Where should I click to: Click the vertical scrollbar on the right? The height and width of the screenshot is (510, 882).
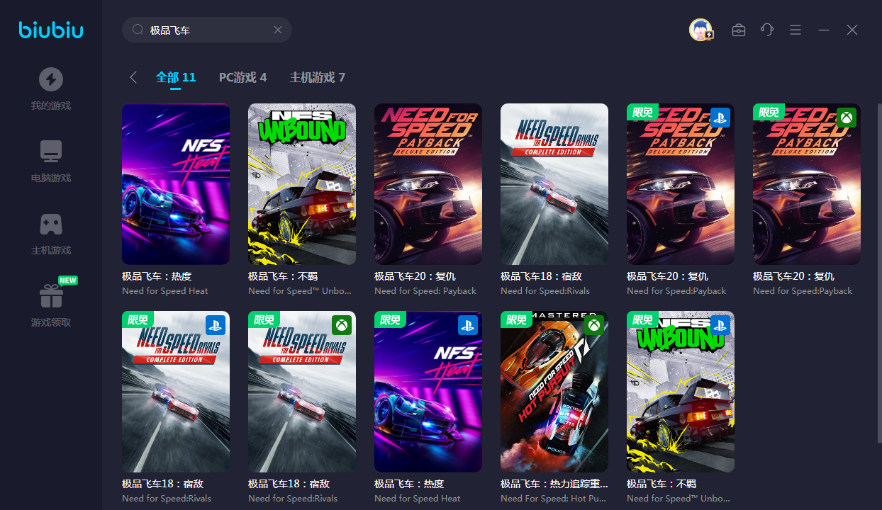(x=879, y=283)
